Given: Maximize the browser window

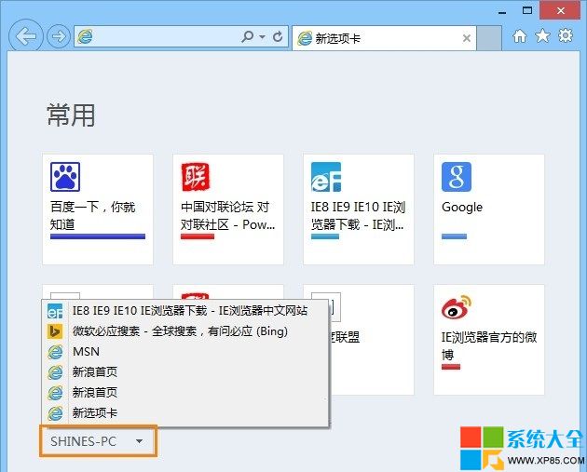Looking at the screenshot, I should coord(527,10).
